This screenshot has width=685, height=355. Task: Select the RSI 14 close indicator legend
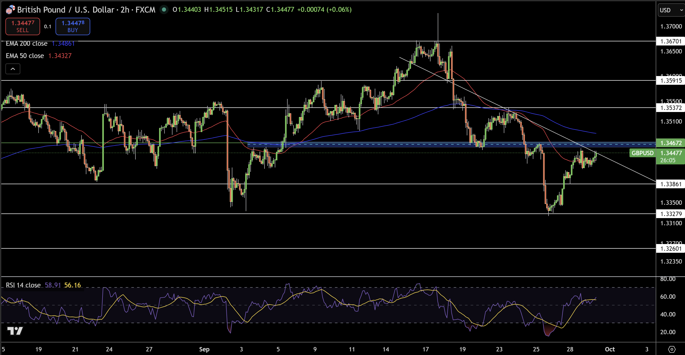click(23, 285)
